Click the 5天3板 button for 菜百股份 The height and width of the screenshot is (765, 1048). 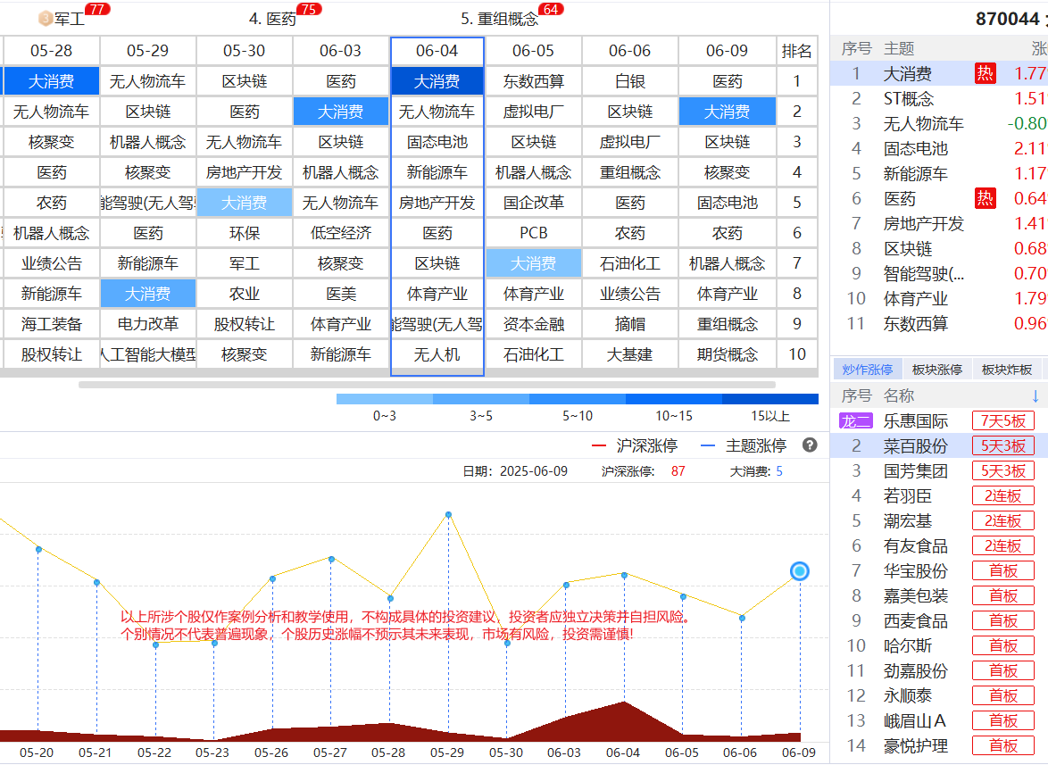[x=1003, y=445]
